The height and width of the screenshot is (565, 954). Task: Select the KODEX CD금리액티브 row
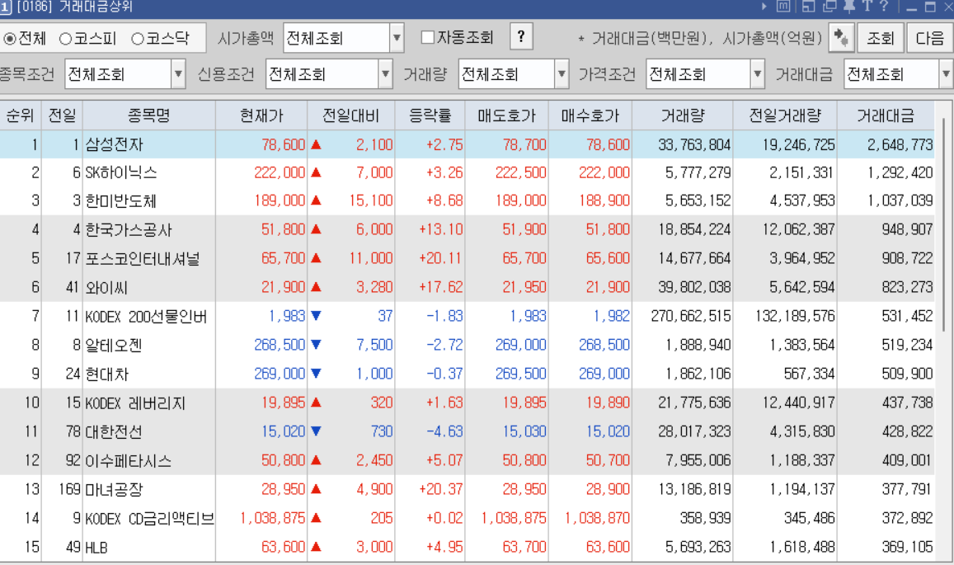467,518
